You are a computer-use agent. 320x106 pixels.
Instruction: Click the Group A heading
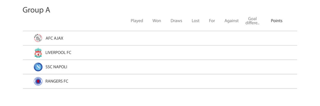pyautogui.click(x=36, y=10)
